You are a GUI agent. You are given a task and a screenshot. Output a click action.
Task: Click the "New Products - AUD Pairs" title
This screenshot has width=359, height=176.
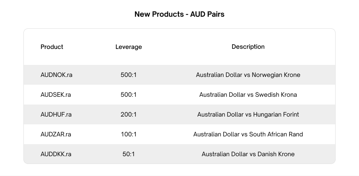pyautogui.click(x=179, y=14)
